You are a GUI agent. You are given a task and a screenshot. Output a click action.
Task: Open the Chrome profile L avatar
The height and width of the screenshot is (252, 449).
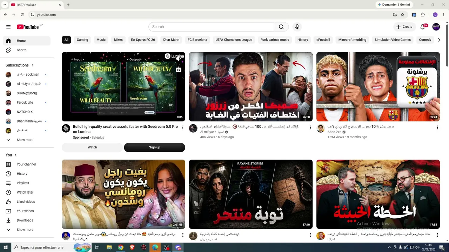(435, 15)
